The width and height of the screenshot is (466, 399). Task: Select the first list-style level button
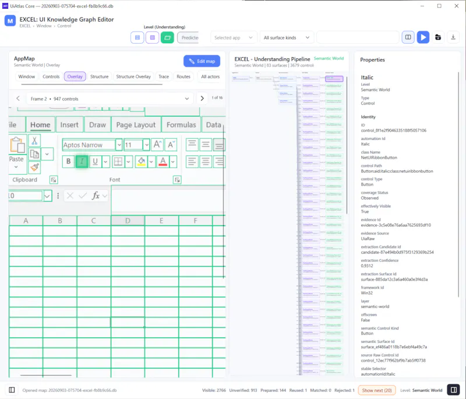pos(137,37)
